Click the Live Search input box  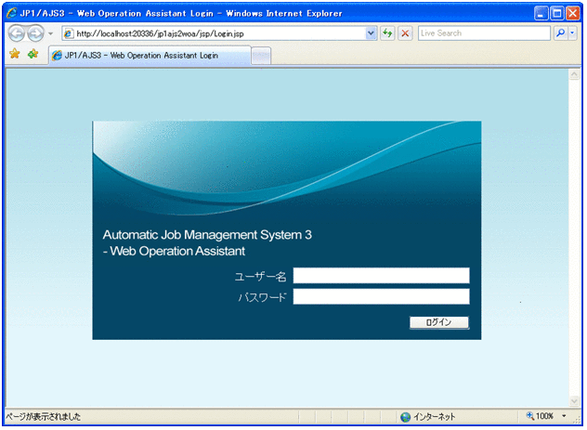point(484,33)
